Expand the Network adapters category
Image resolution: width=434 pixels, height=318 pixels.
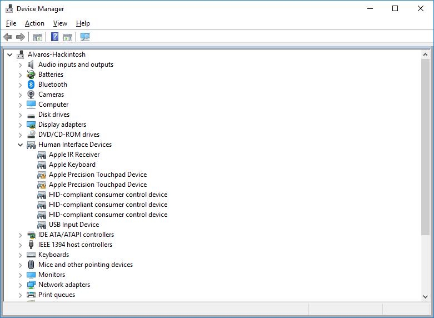pyautogui.click(x=20, y=285)
